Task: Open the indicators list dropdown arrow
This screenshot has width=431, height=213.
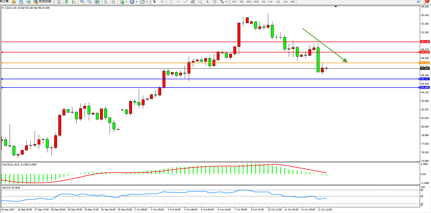Action: pos(127,2)
